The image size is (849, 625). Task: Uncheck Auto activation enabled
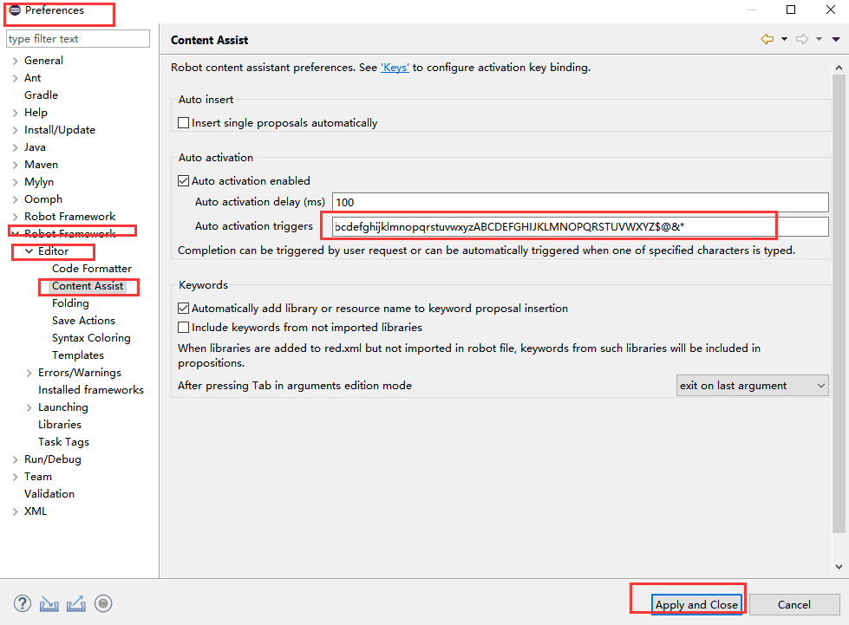[184, 181]
